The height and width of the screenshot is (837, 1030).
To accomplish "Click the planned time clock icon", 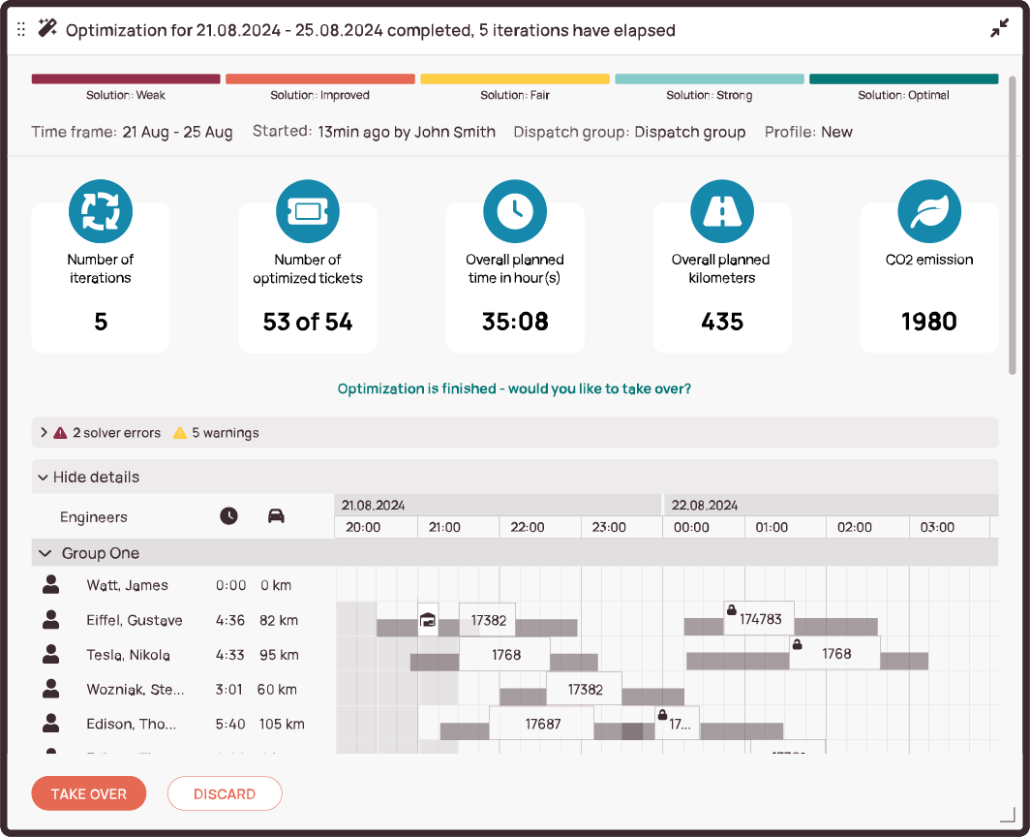I will coord(515,211).
